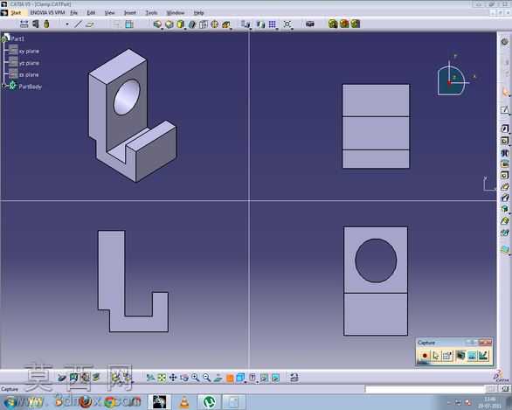The width and height of the screenshot is (512, 410).
Task: Click the Vector mode icon in Capture toolbar
Action: coord(472,356)
